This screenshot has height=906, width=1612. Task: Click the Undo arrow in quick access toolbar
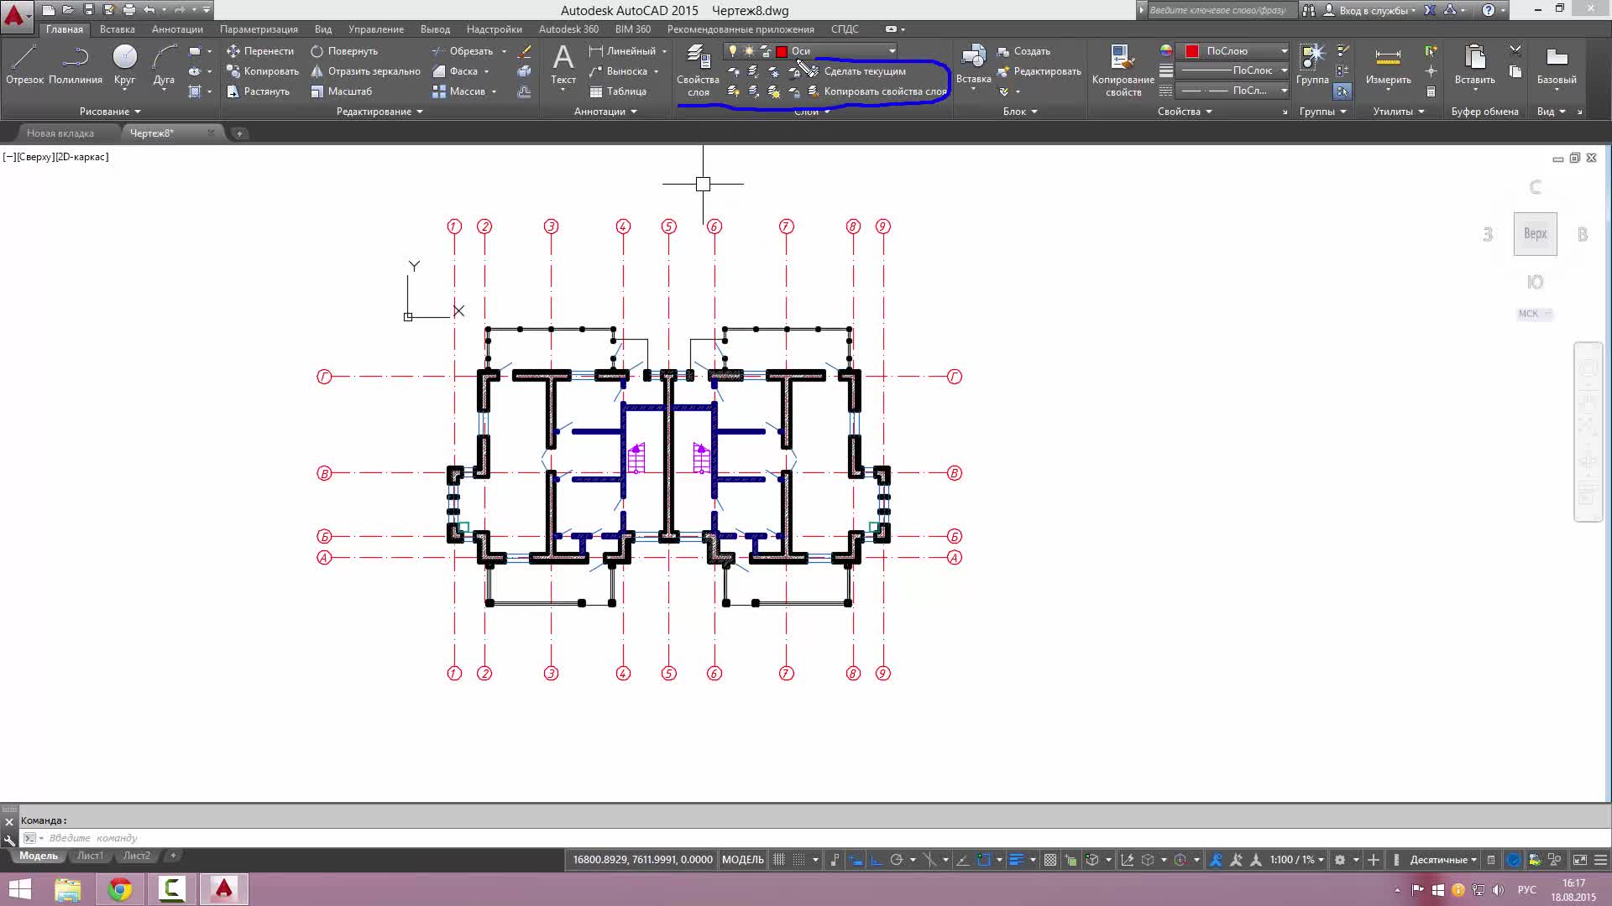click(149, 10)
